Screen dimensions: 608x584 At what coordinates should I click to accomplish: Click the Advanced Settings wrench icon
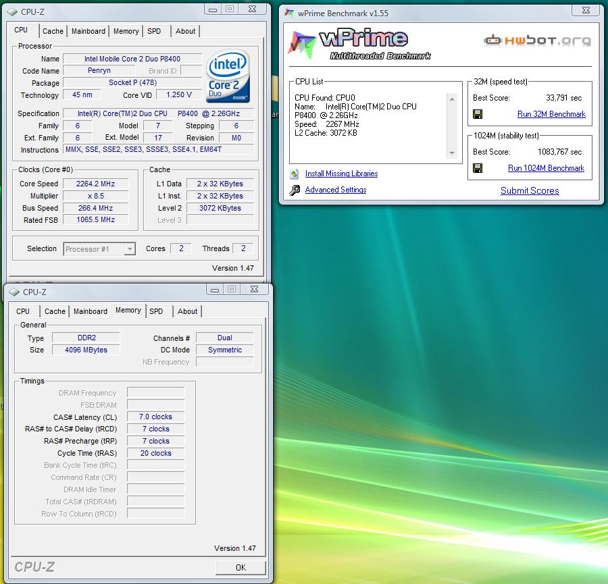[x=295, y=190]
